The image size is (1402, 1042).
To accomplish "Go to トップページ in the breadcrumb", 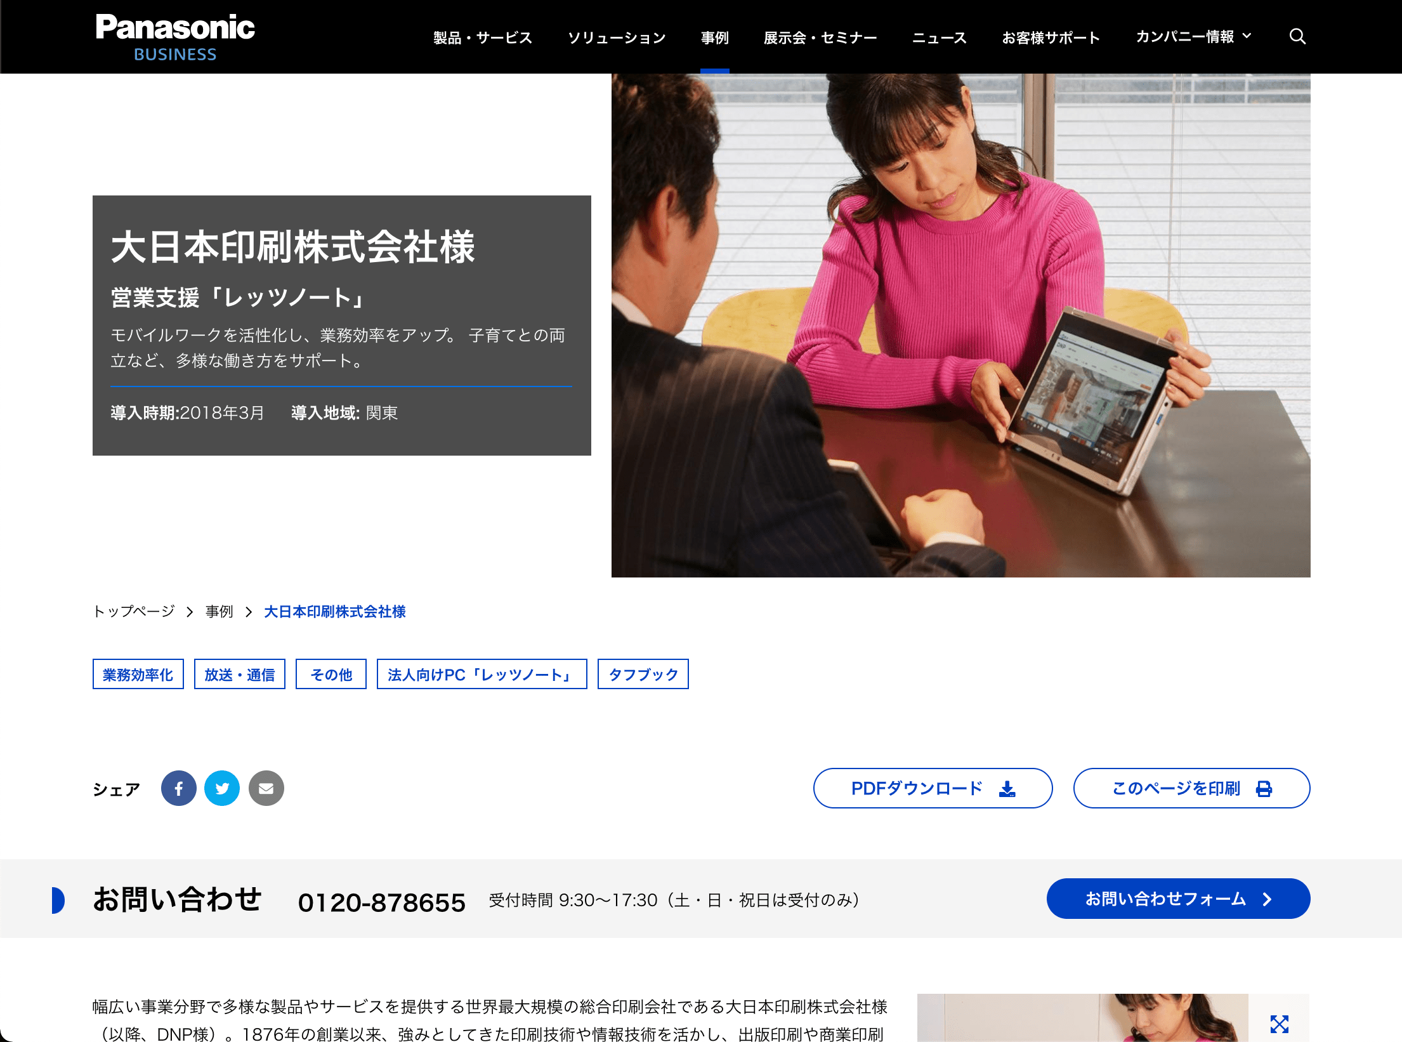I will tap(134, 611).
